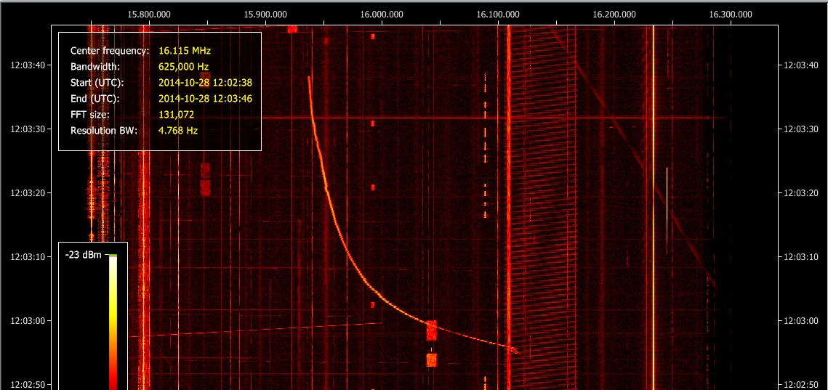Screen dimensions: 828x390
Task: Click the "End (UTC):" label
Action: pyautogui.click(x=95, y=99)
